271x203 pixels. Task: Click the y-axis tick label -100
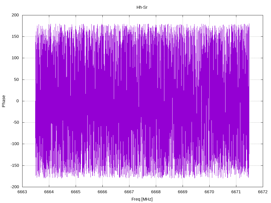click(x=15, y=144)
